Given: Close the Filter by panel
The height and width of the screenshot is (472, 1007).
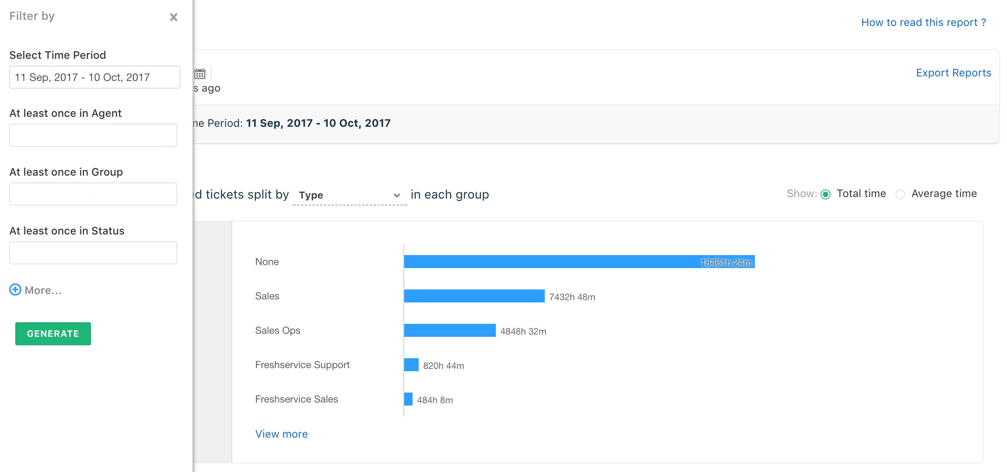Looking at the screenshot, I should (x=173, y=17).
